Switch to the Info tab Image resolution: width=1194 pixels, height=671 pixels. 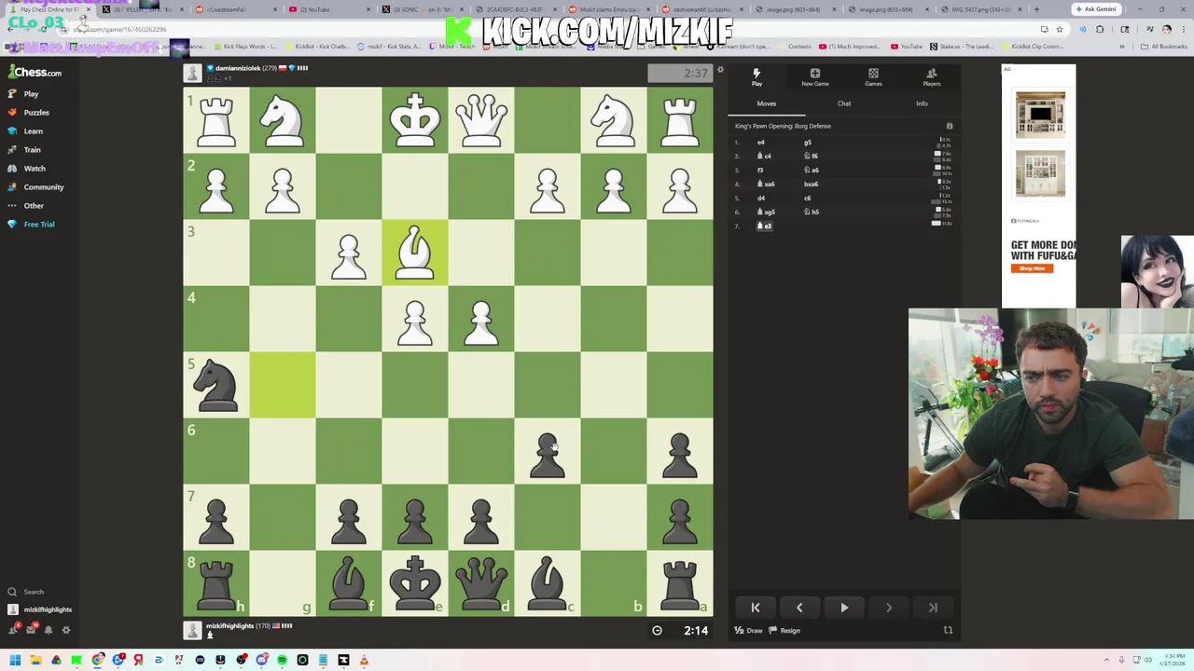point(922,103)
